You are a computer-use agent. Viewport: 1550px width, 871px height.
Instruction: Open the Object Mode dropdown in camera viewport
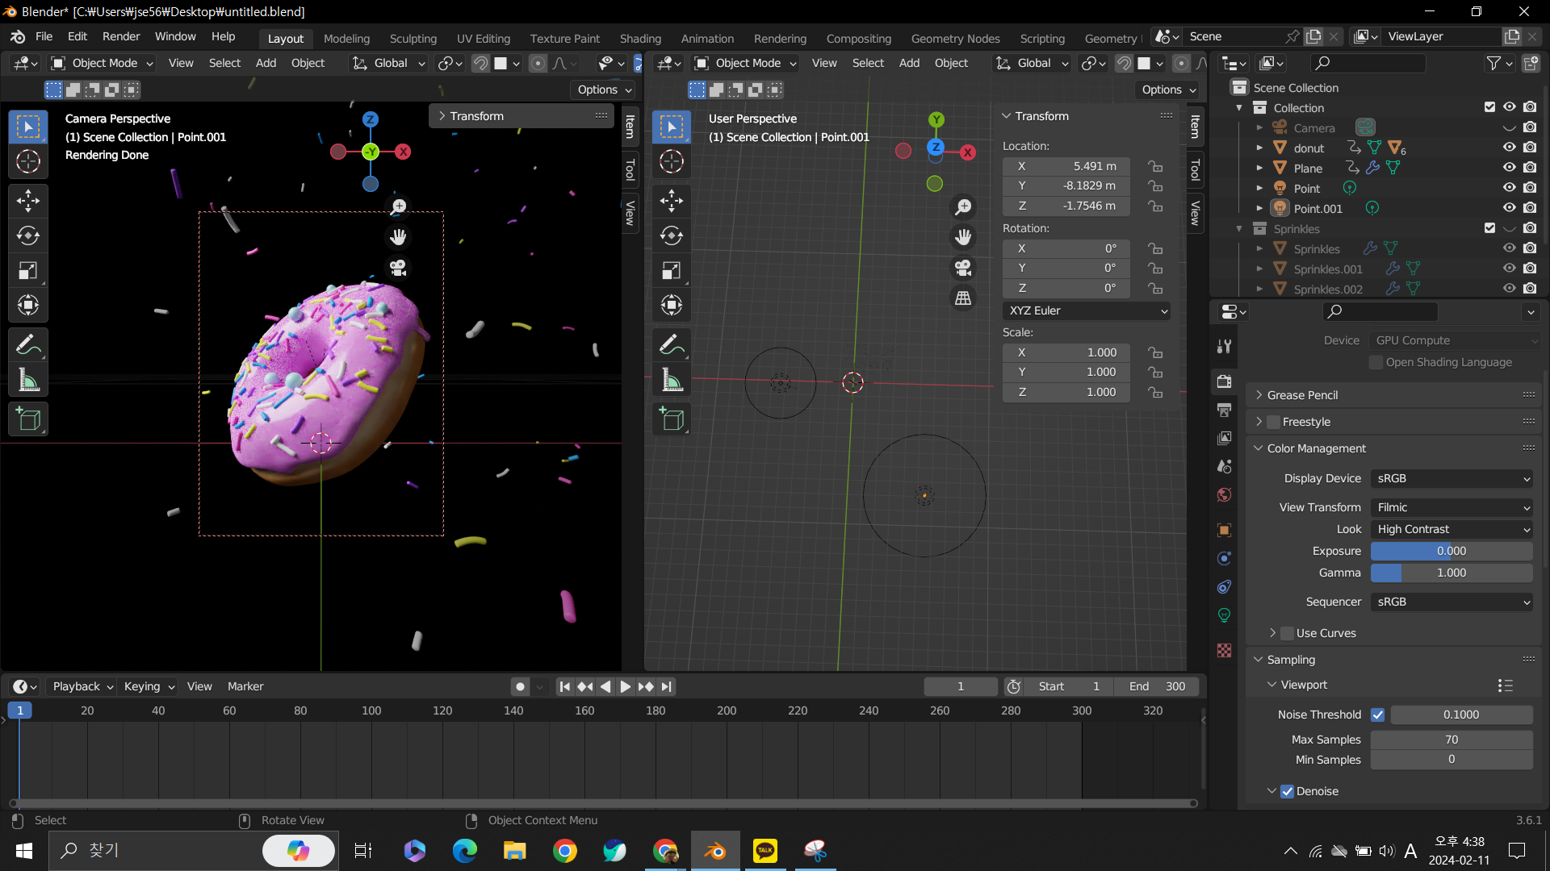click(x=103, y=63)
